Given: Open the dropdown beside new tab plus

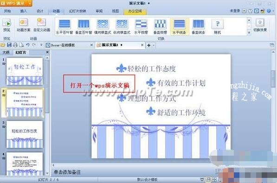Looking at the screenshot, I should [154, 45].
